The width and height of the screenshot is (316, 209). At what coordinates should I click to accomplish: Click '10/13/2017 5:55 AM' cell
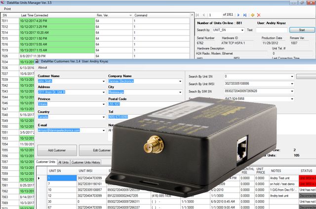[x=57, y=44]
